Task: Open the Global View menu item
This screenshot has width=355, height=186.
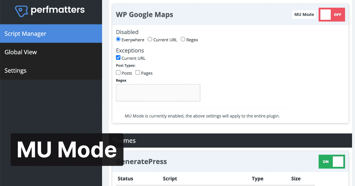Action: tap(51, 52)
